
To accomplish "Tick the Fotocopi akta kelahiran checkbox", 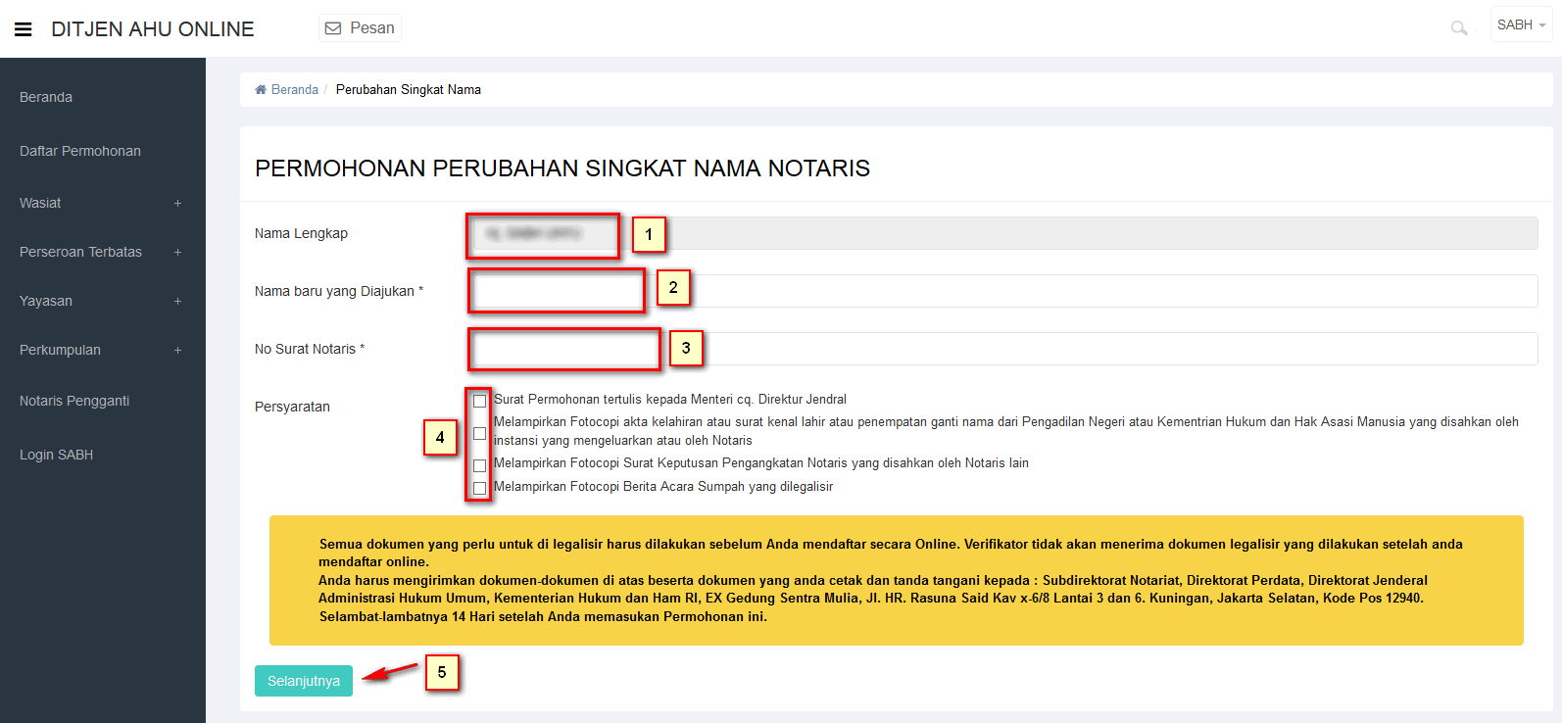I will [x=479, y=433].
